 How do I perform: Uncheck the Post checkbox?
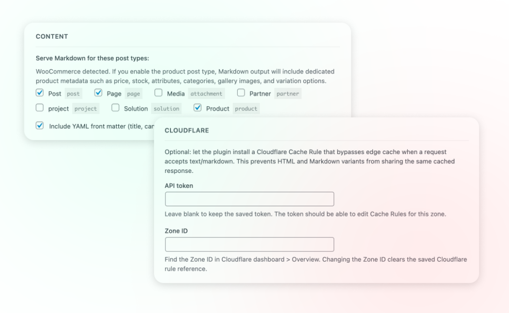coord(40,93)
